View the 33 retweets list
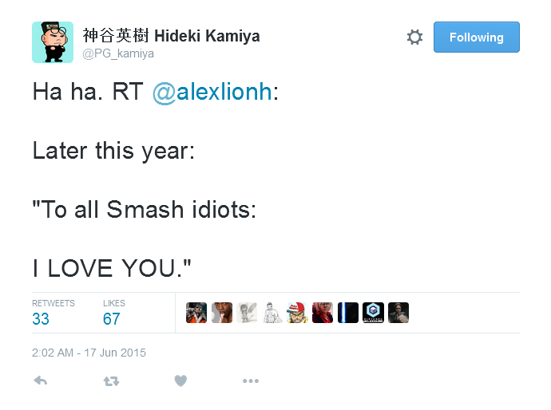Viewport: 551px width, 410px height. [x=41, y=319]
